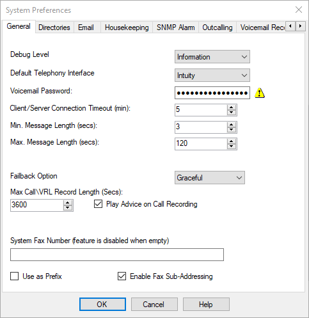The width and height of the screenshot is (309, 318).
Task: Focus the System Fax Number field
Action: (x=117, y=255)
